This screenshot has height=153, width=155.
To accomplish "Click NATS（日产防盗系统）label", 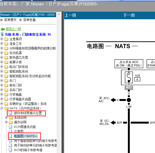I will 25,108.
